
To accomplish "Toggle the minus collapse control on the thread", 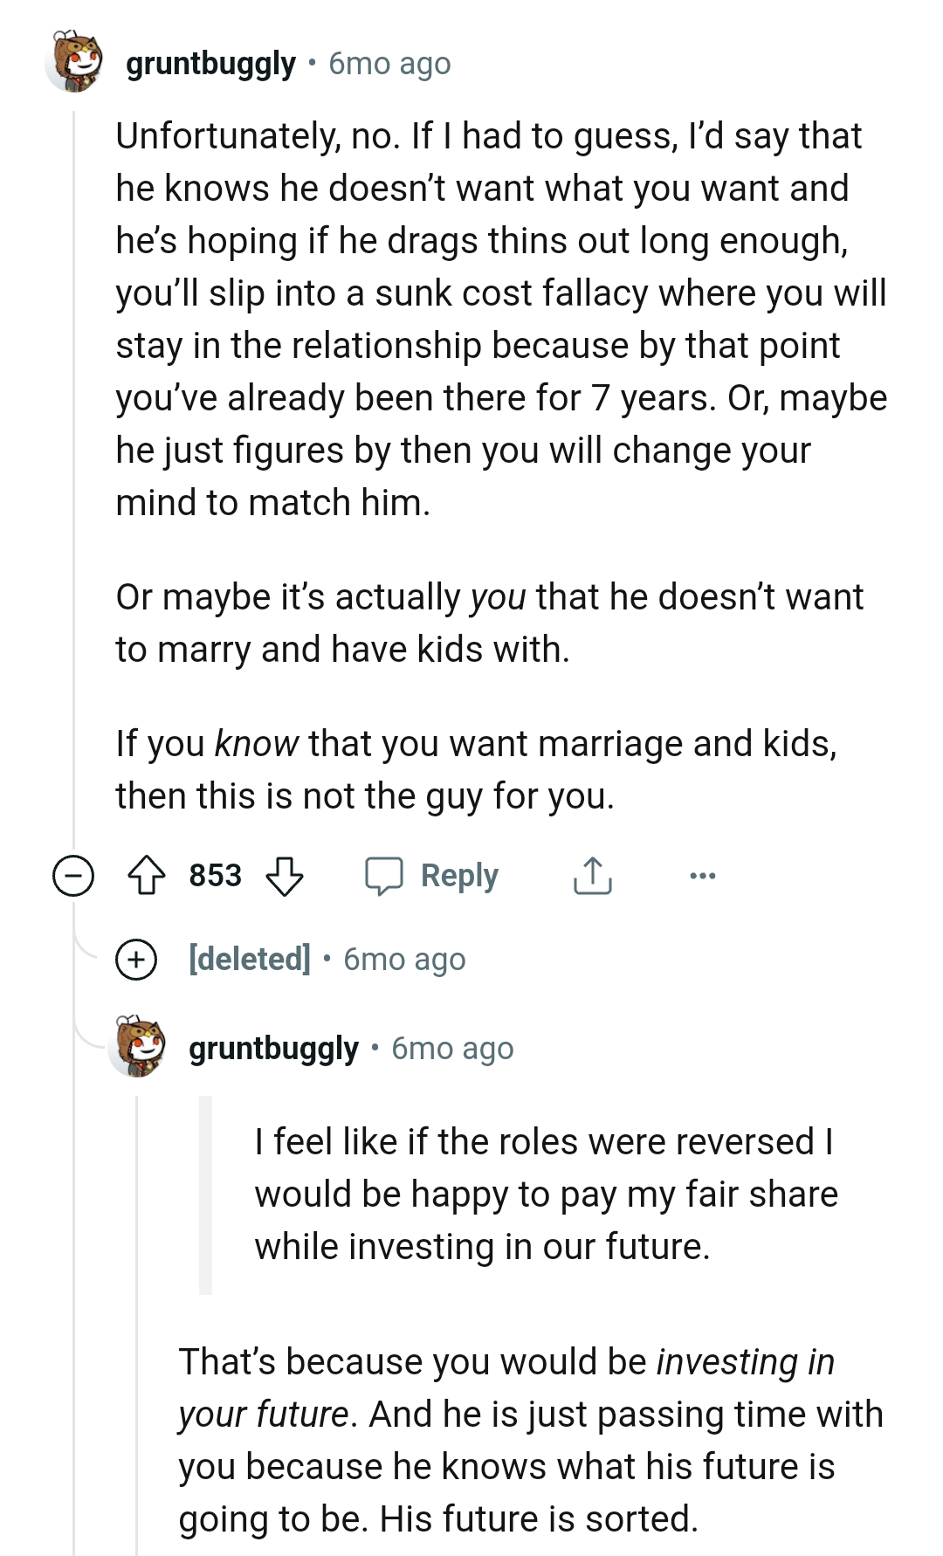I will pyautogui.click(x=72, y=875).
